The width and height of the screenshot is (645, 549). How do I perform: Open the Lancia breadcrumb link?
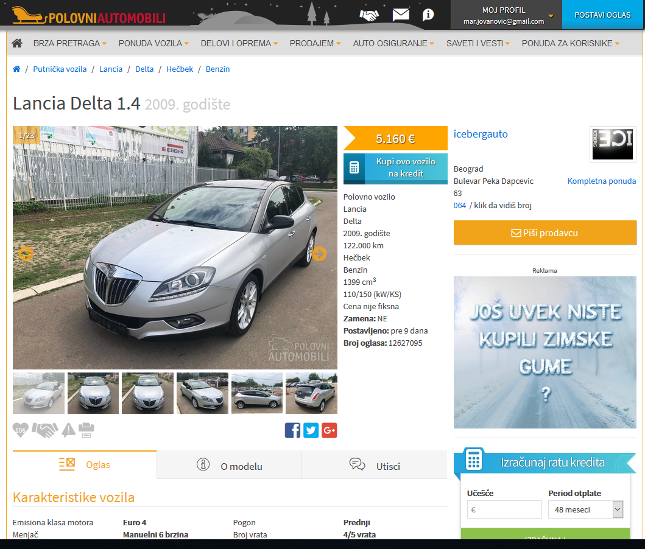coord(111,69)
